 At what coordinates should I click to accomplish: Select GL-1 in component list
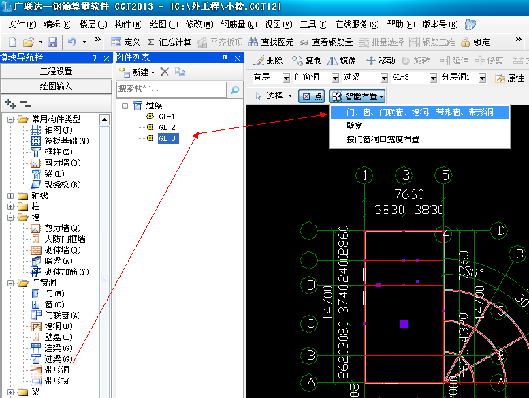click(167, 117)
